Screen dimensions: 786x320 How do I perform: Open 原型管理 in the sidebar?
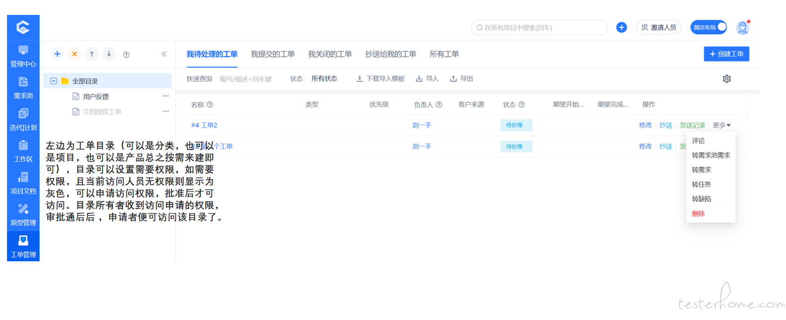23,215
